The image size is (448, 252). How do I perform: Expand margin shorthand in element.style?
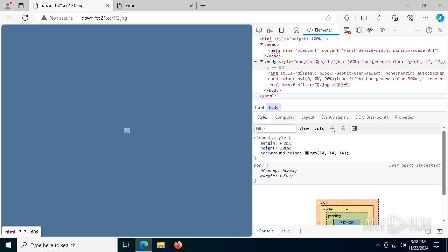(281, 143)
